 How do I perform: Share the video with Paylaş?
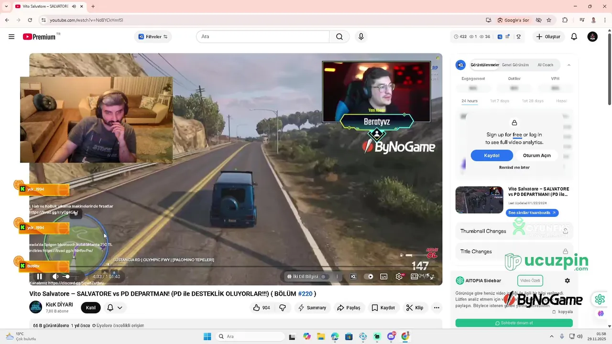(x=349, y=308)
